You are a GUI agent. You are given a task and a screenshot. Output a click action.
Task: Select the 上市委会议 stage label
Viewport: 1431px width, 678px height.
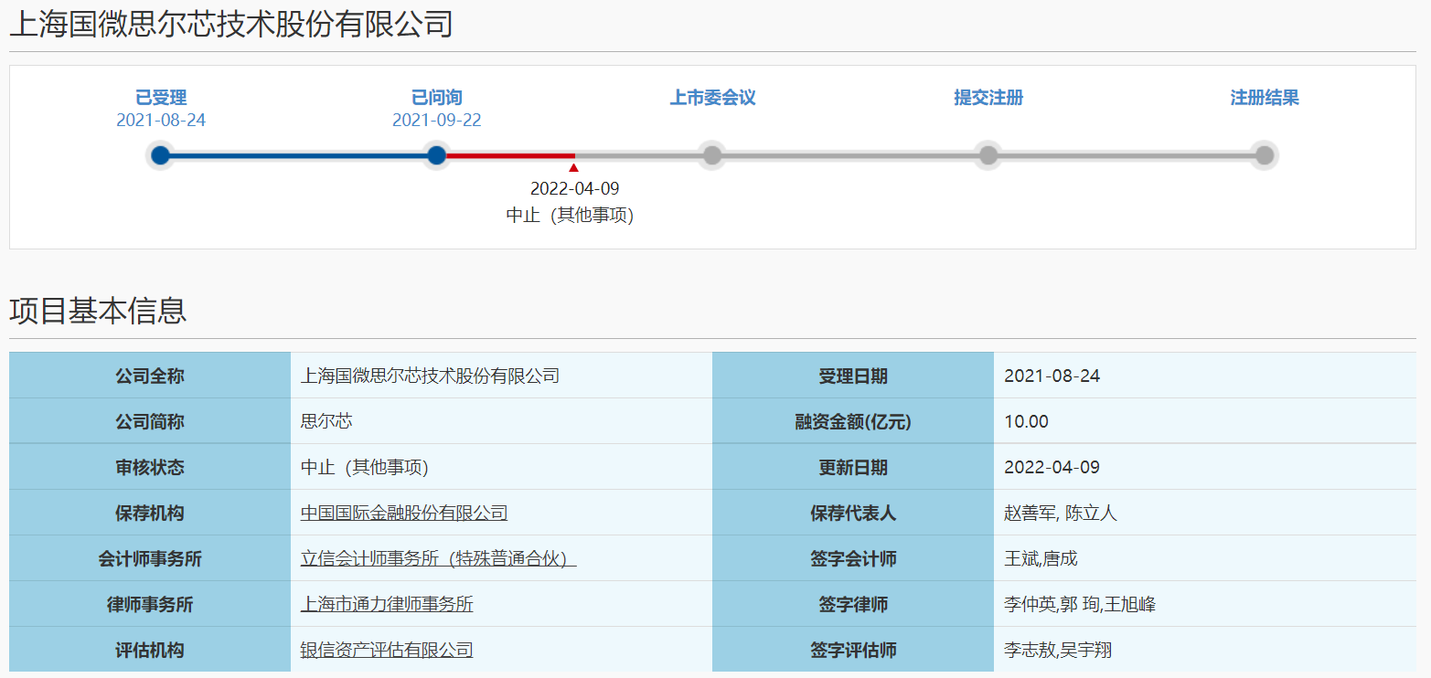[713, 98]
